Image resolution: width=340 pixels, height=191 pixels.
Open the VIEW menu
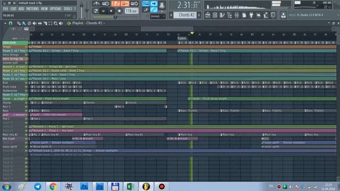click(44, 9)
